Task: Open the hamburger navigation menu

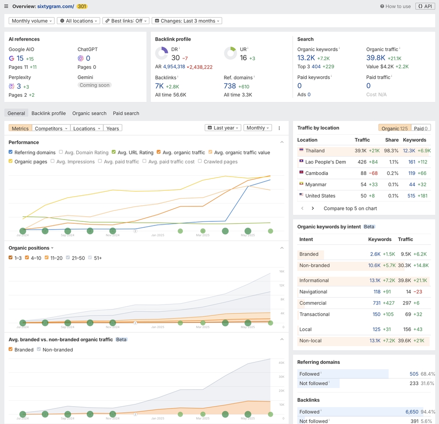Action: [x=5, y=6]
